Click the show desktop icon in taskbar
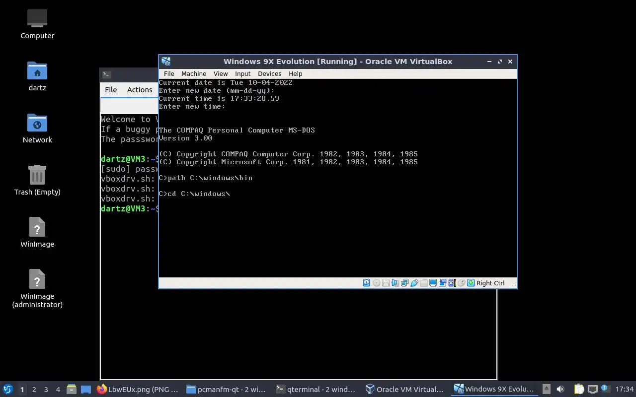This screenshot has width=636, height=397. click(85, 389)
